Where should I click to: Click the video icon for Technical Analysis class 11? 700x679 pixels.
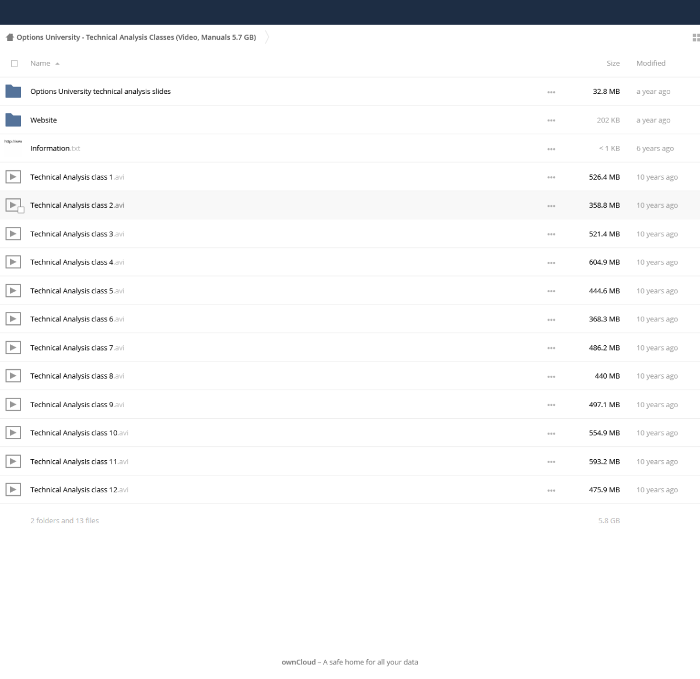pyautogui.click(x=13, y=461)
